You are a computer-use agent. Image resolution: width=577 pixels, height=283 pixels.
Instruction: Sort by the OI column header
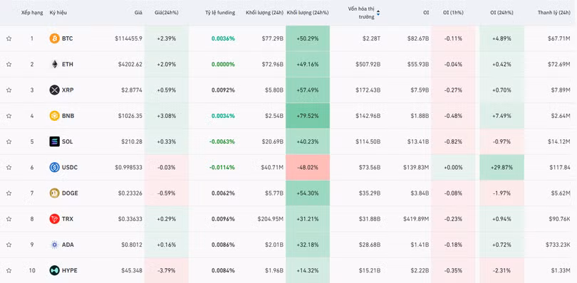point(426,13)
